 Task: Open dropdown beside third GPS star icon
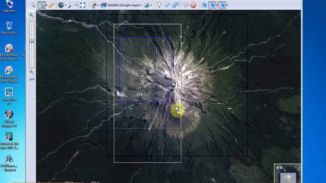(227, 5)
